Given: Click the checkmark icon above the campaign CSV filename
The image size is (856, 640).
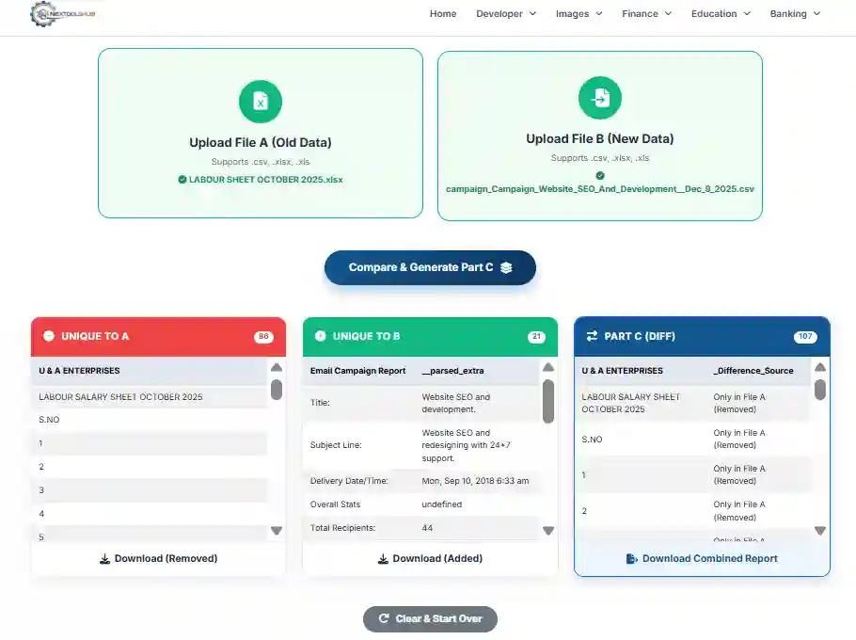Looking at the screenshot, I should [x=599, y=174].
